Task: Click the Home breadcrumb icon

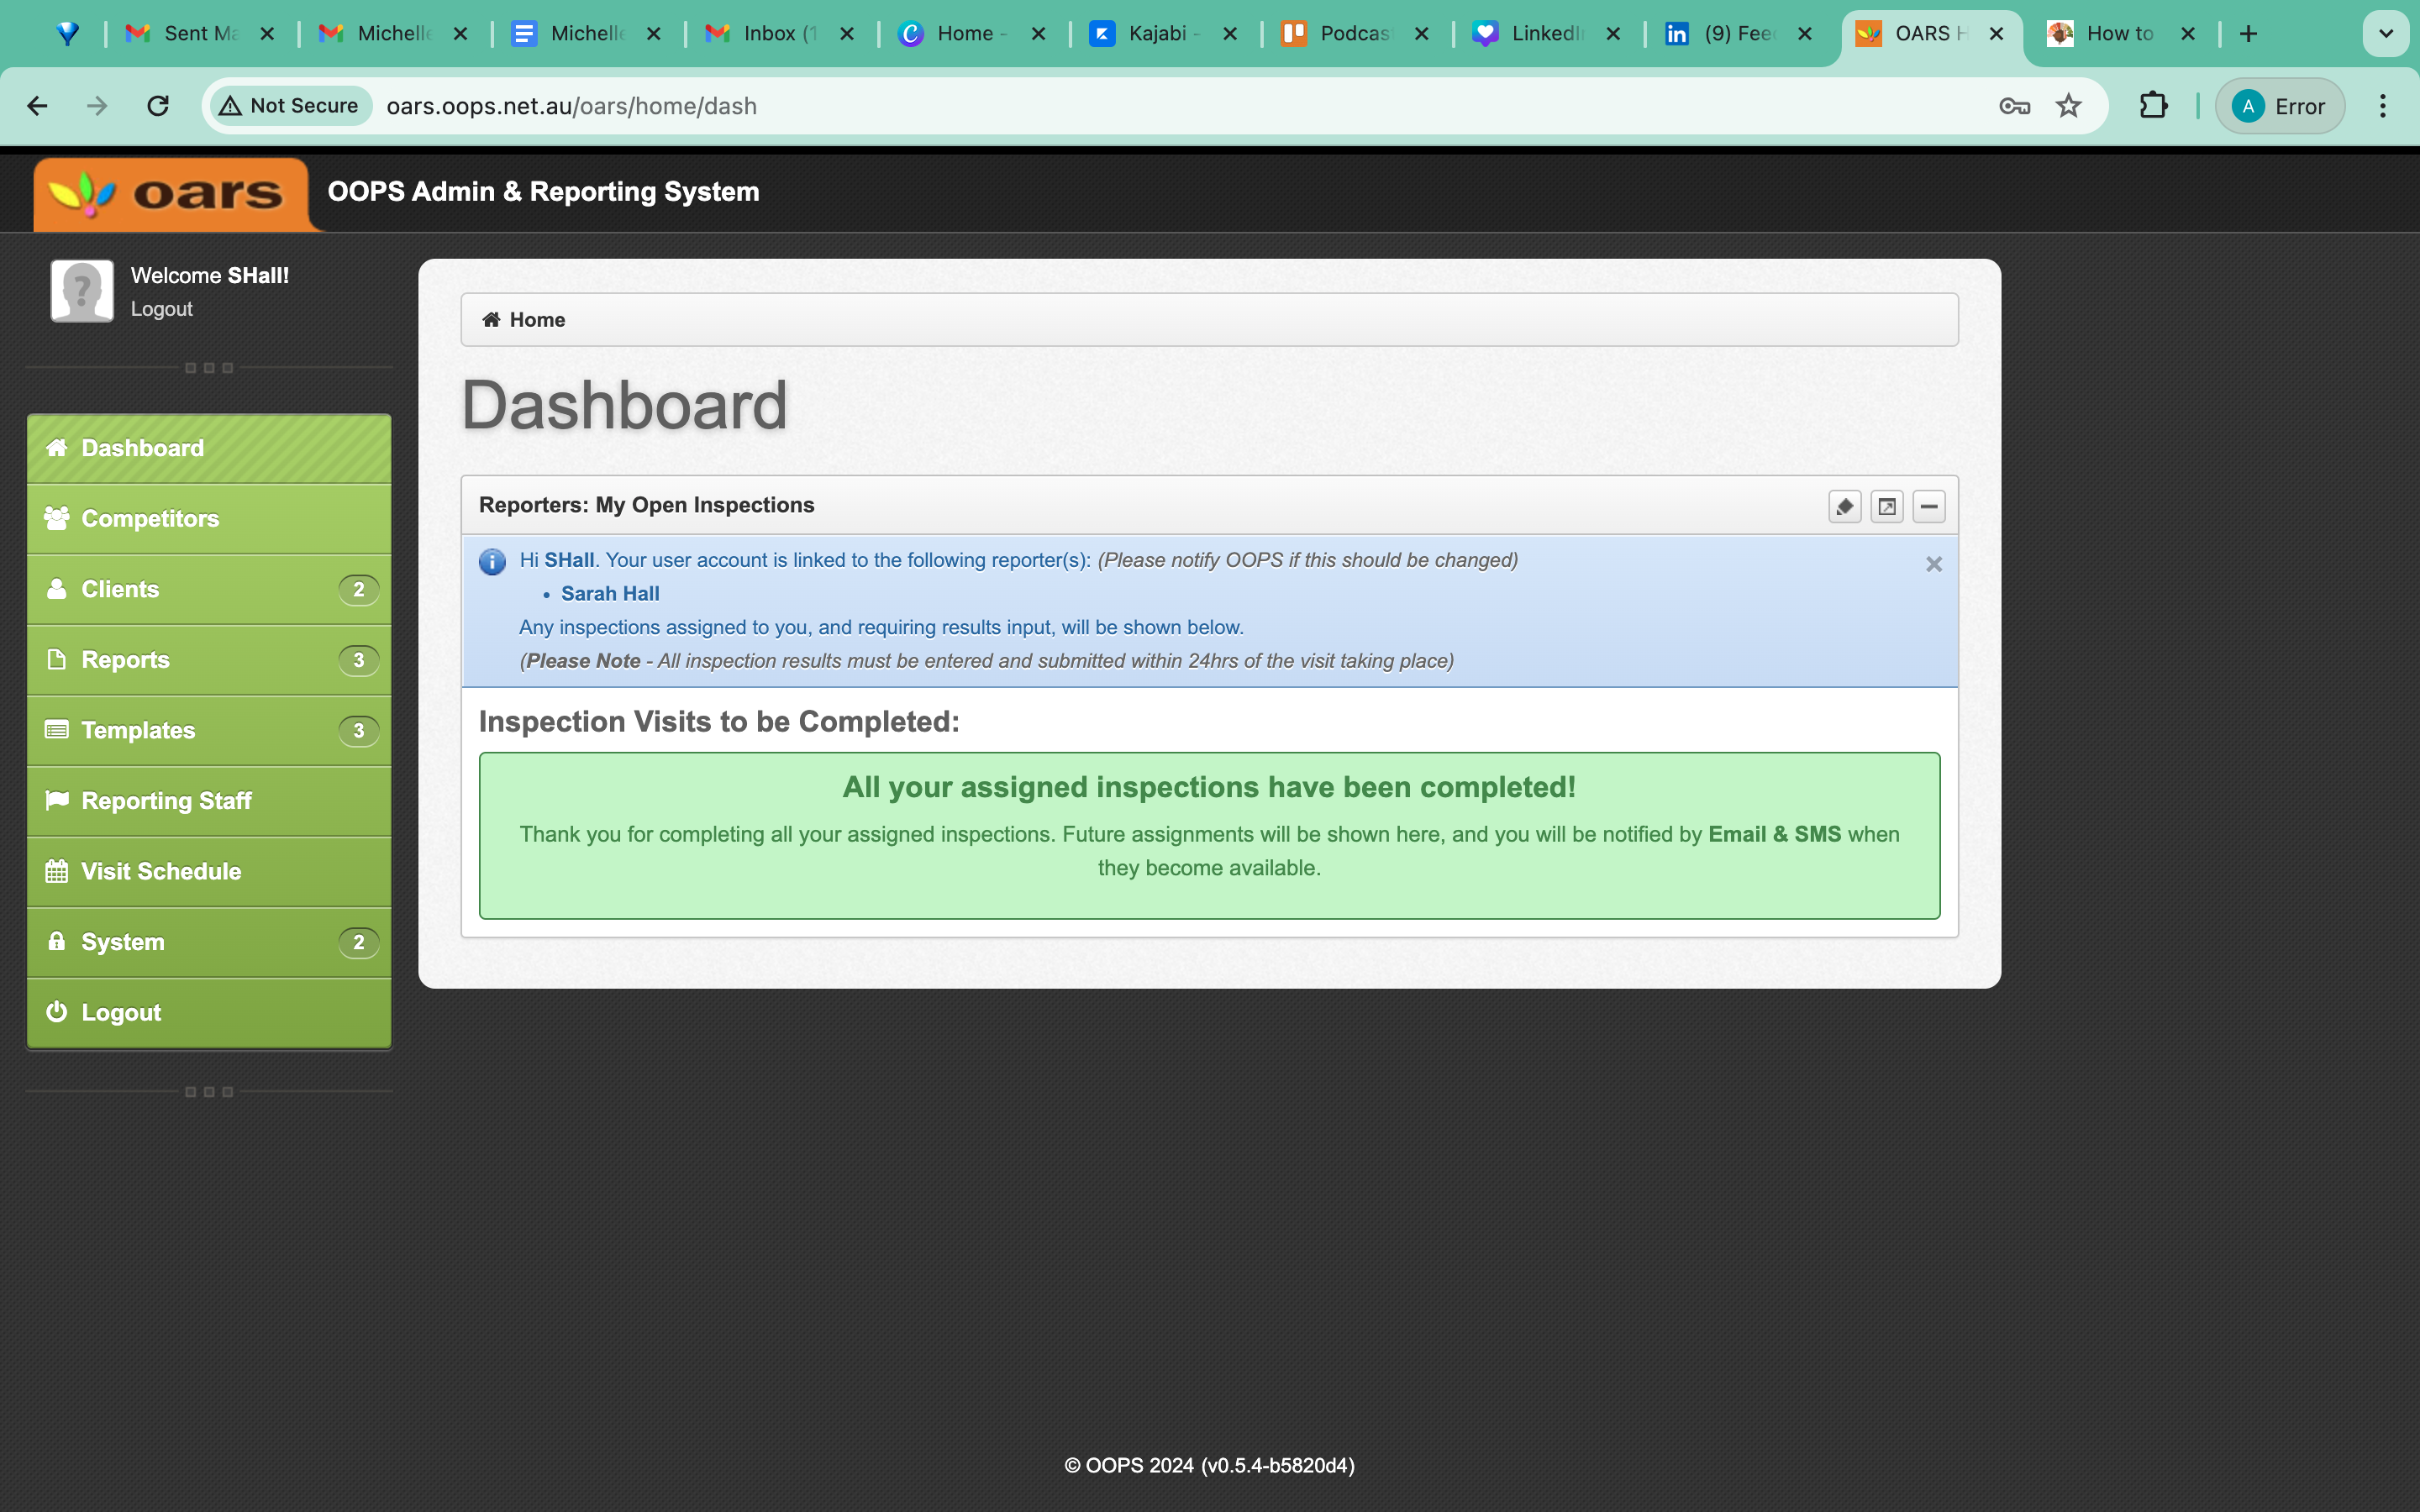Action: tap(491, 320)
